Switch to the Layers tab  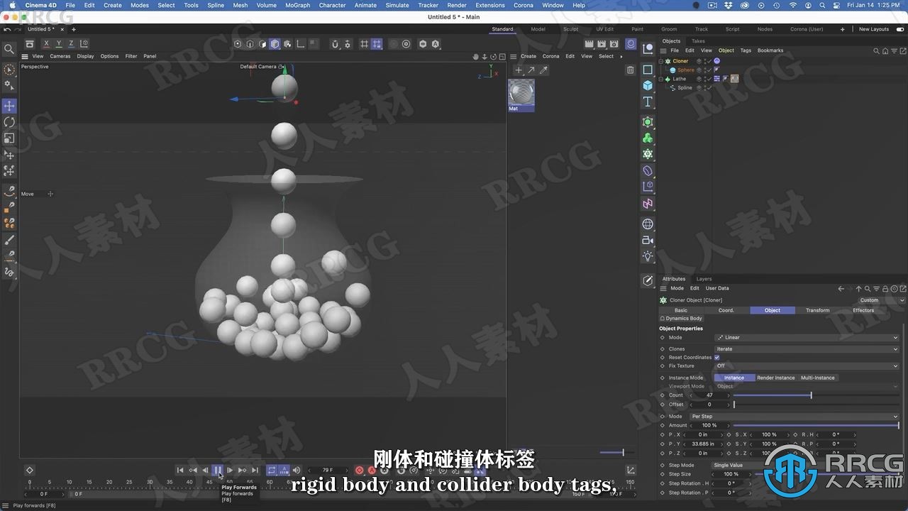(704, 279)
